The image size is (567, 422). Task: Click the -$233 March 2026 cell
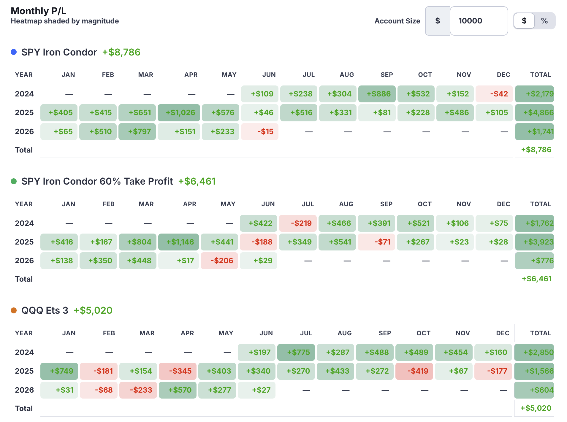[138, 390]
